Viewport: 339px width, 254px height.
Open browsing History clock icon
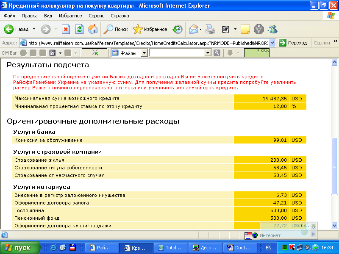tap(178, 29)
